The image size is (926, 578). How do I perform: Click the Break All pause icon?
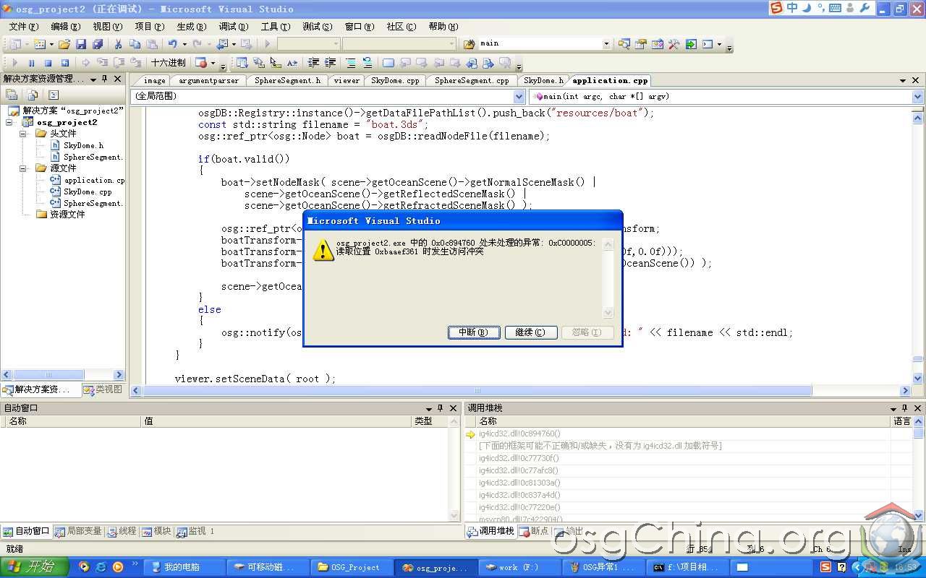pyautogui.click(x=31, y=63)
